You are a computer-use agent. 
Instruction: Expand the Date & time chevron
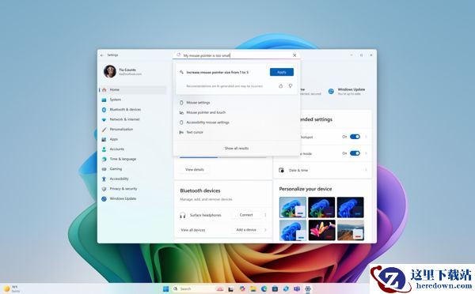366,170
